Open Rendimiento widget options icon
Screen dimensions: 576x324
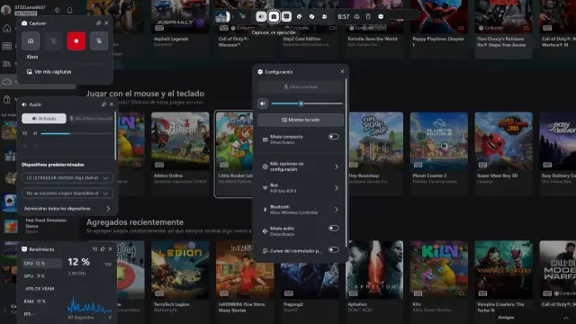coord(94,249)
